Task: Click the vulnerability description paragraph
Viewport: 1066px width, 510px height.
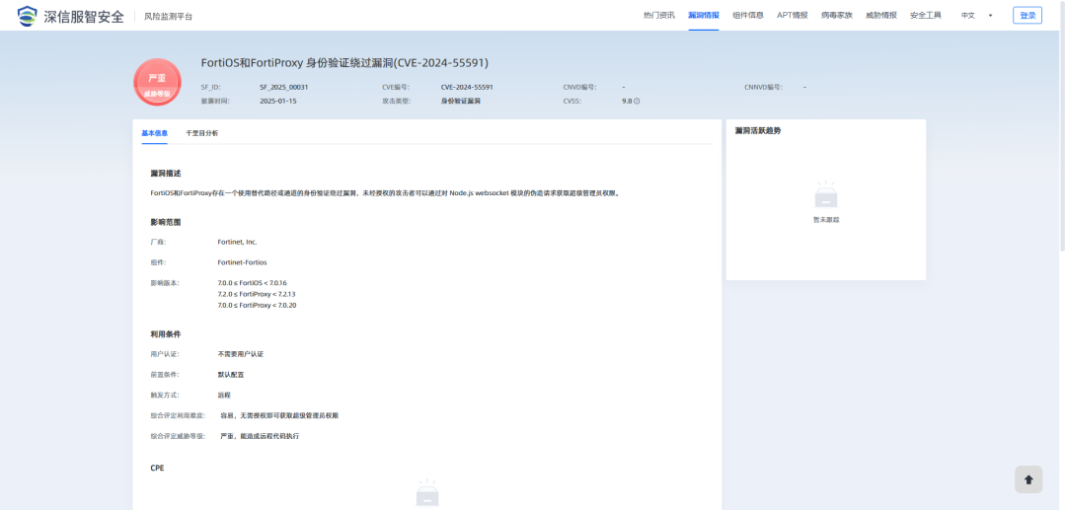Action: click(x=386, y=193)
